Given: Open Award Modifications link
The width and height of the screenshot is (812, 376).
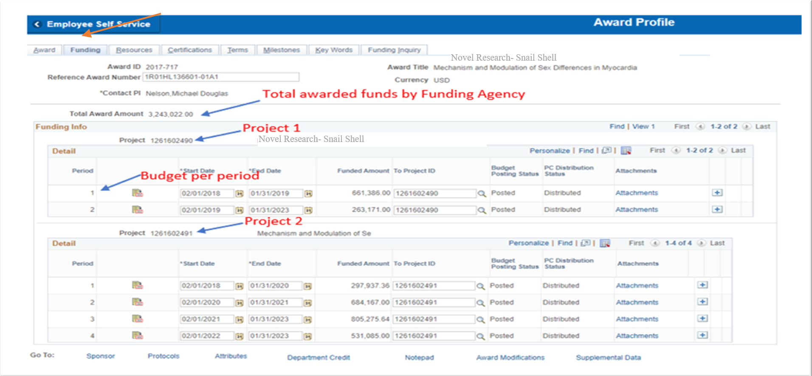Looking at the screenshot, I should point(510,358).
